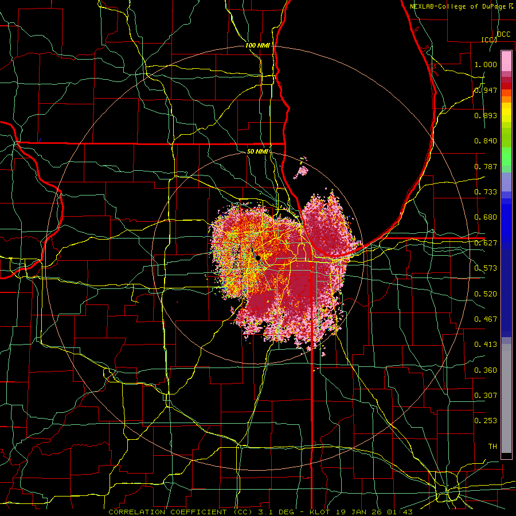This screenshot has width=516, height=516.
Task: Pick the light pink top segment of color scale
Action: click(x=506, y=61)
